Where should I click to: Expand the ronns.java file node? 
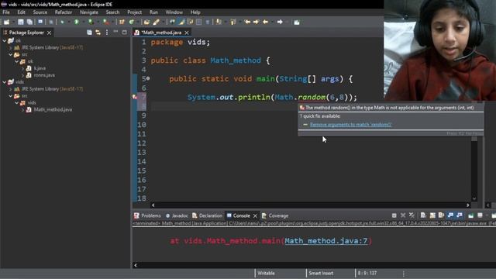[22, 75]
